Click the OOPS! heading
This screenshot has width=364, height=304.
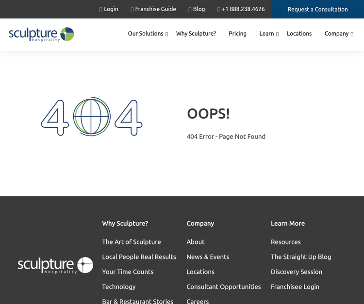(209, 114)
